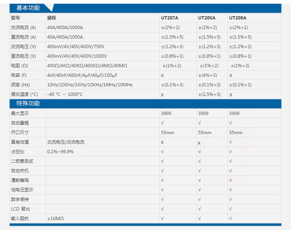Click the ≥10MΩ input impedance value
This screenshot has height=230, width=291.
coord(56,219)
